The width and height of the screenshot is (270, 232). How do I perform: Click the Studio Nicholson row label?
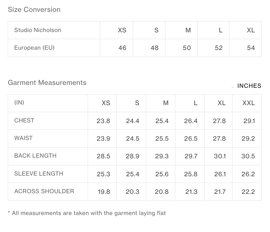coord(38,30)
